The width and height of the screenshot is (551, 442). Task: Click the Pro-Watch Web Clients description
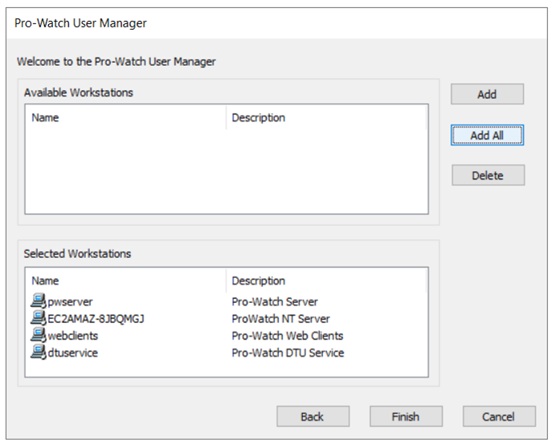[288, 335]
